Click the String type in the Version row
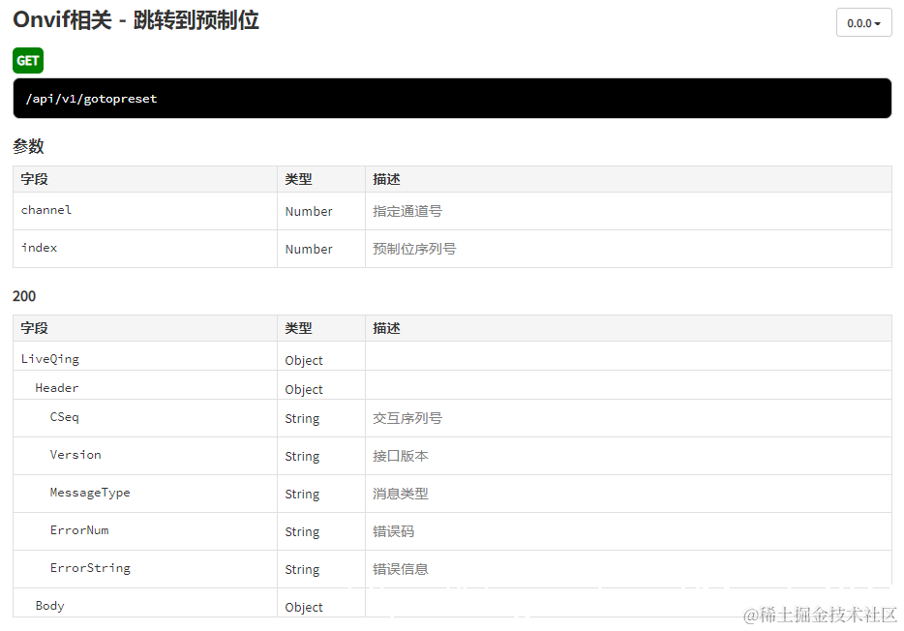The image size is (904, 631). click(x=302, y=457)
